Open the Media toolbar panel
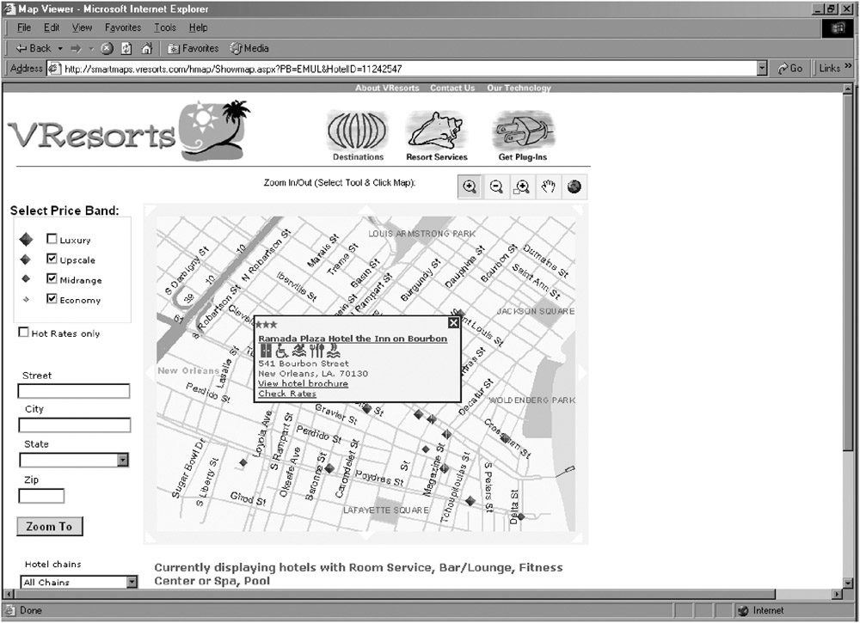The image size is (860, 623). 249,49
